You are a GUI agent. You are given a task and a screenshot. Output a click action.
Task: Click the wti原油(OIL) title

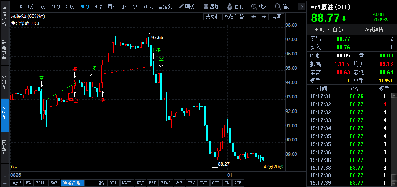pyautogui.click(x=330, y=7)
